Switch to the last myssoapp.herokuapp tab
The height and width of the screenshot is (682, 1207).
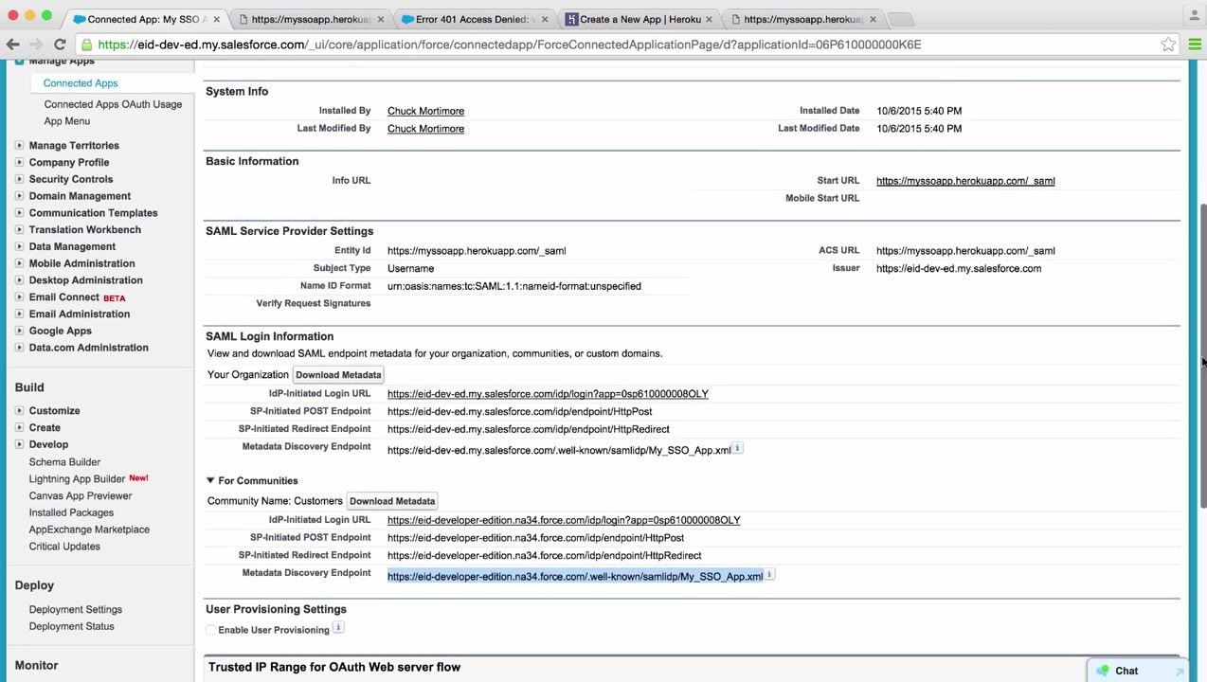click(803, 19)
